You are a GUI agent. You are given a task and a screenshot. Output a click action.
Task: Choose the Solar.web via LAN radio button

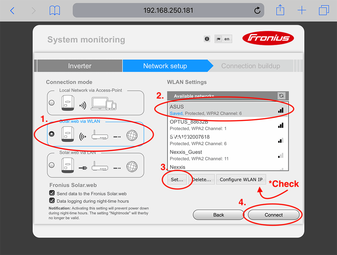click(51, 165)
